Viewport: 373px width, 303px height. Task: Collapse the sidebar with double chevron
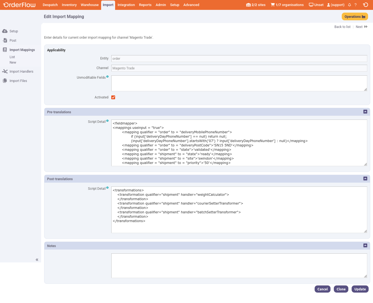pyautogui.click(x=37, y=260)
